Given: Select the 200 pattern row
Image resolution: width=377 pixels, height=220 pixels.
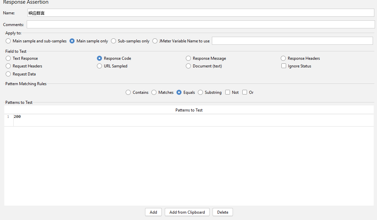Looking at the screenshot, I should coord(189,120).
